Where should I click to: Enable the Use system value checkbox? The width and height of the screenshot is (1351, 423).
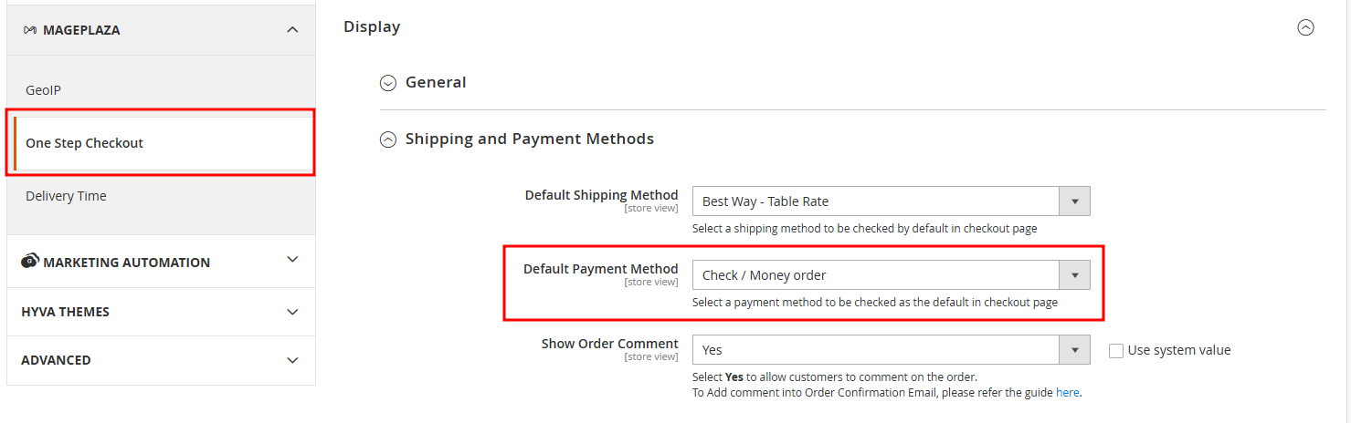coord(1116,350)
